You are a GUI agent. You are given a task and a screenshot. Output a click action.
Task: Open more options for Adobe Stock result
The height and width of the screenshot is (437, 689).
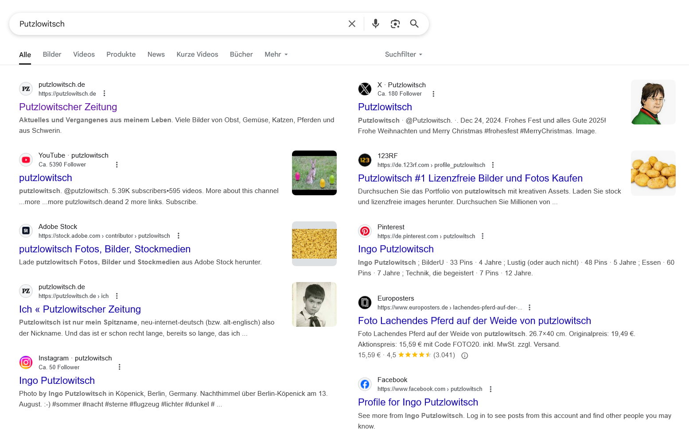point(179,236)
